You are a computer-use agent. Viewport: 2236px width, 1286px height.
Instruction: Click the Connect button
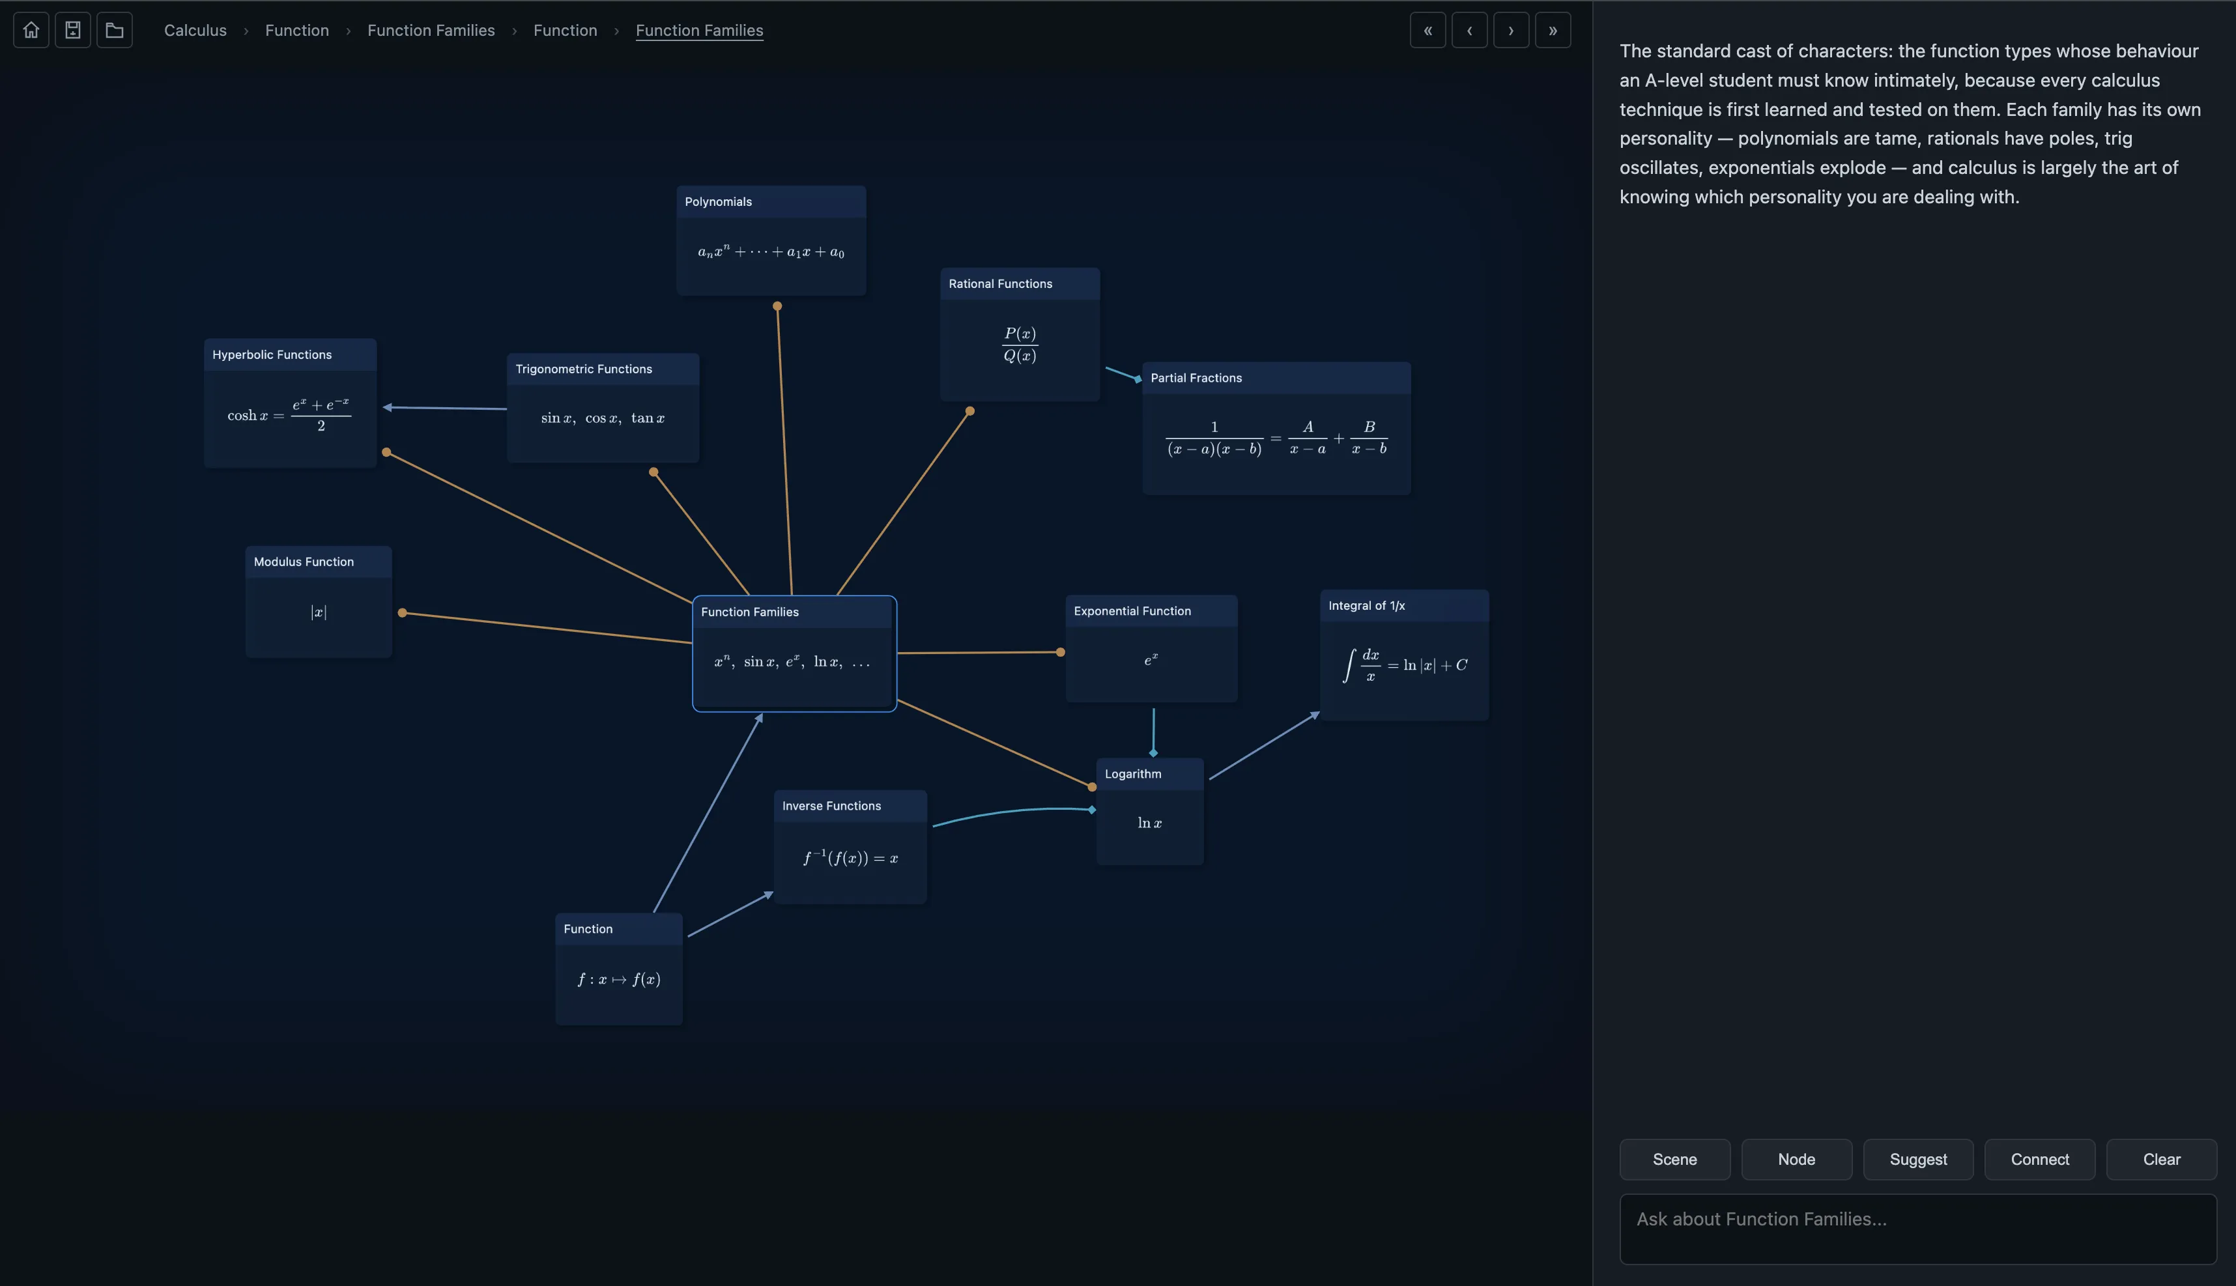point(2039,1159)
